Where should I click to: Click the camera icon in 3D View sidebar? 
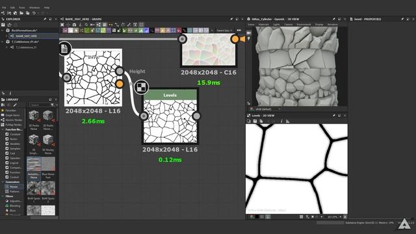(x=249, y=32)
